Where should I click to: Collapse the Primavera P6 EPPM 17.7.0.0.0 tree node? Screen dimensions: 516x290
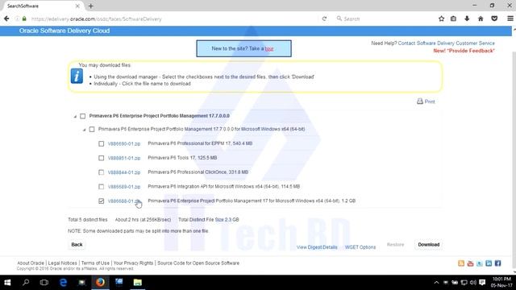tap(75, 116)
